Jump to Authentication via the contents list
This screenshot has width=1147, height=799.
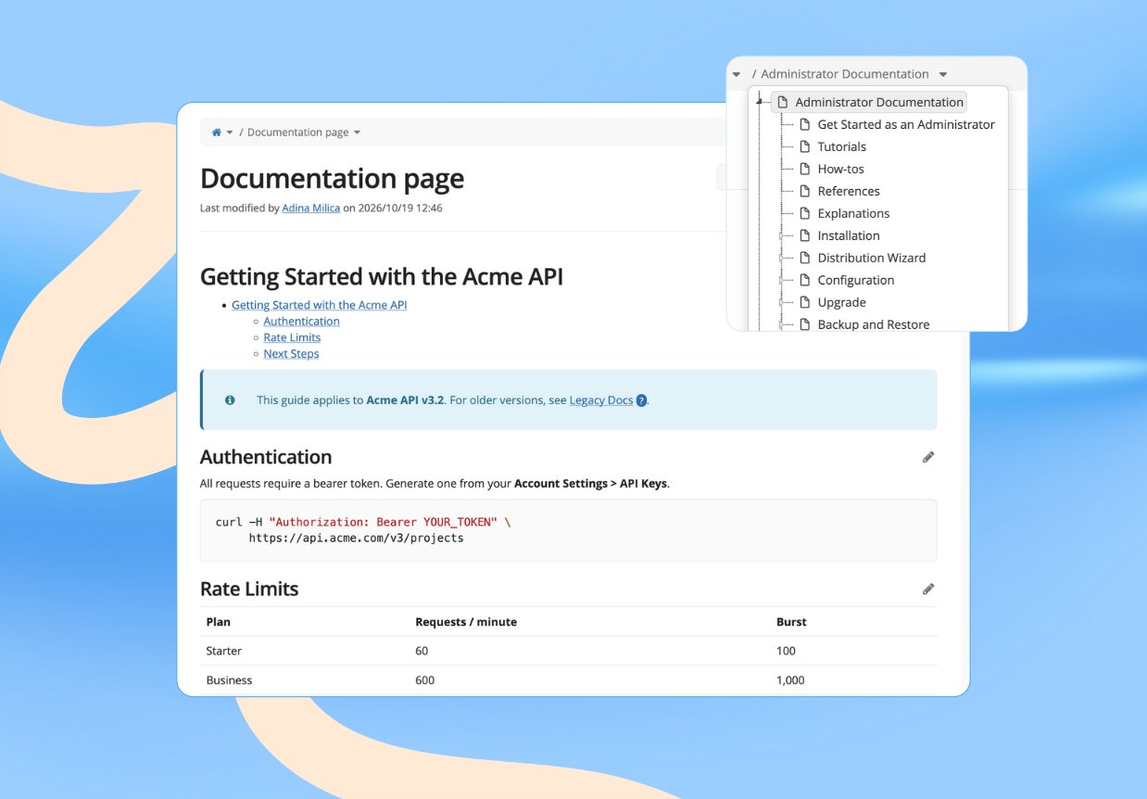pos(302,322)
